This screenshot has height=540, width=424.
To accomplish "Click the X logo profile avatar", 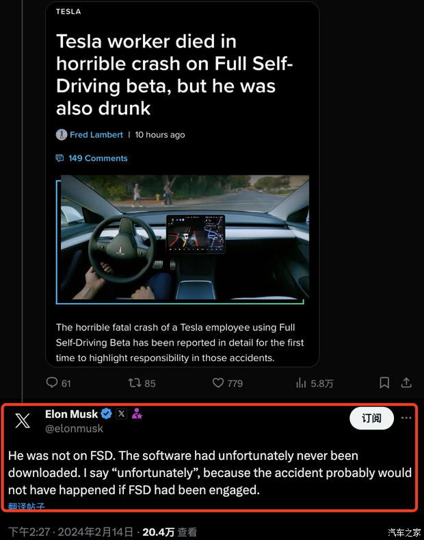I will [x=23, y=421].
